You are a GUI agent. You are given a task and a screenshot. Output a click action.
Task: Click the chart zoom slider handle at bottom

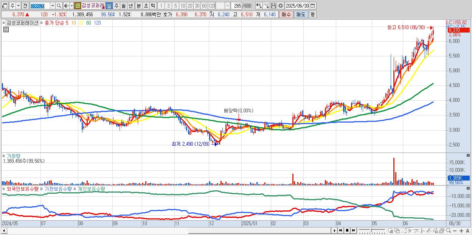[371, 230]
